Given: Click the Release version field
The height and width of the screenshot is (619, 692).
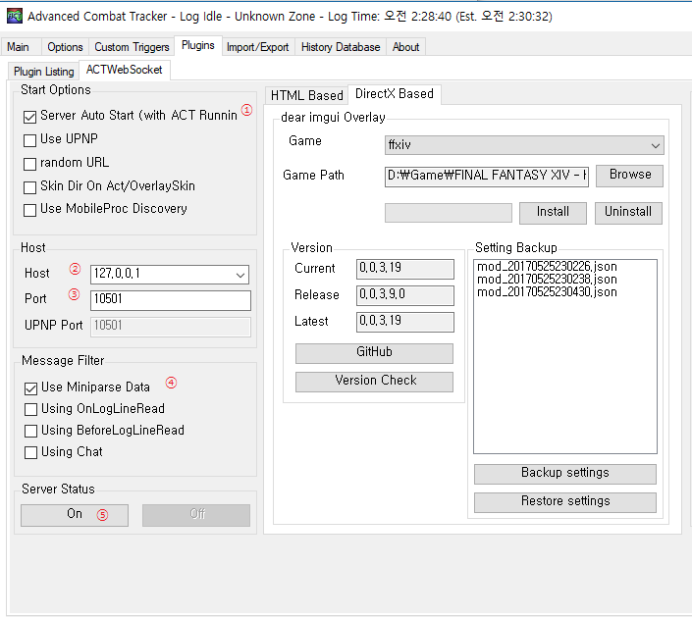Looking at the screenshot, I should (405, 295).
